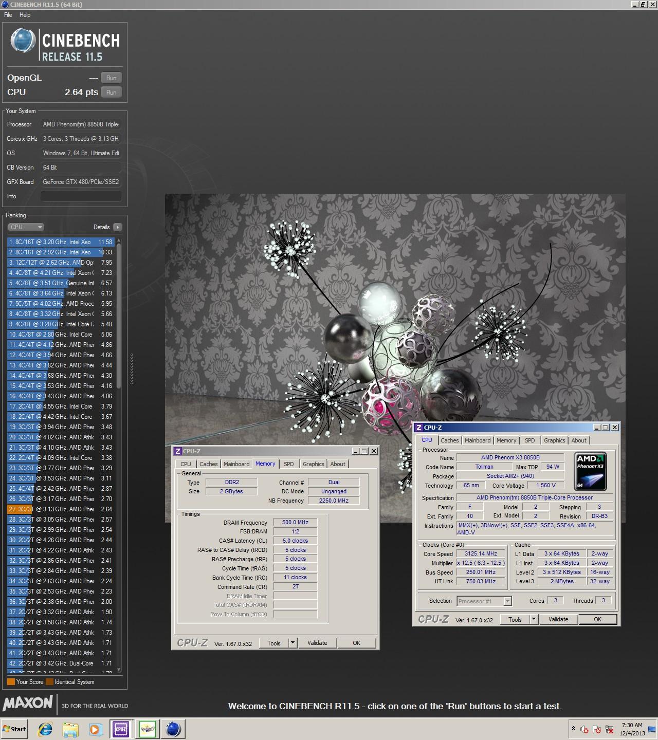Open Memory tab in right CPU-Z window

click(506, 440)
